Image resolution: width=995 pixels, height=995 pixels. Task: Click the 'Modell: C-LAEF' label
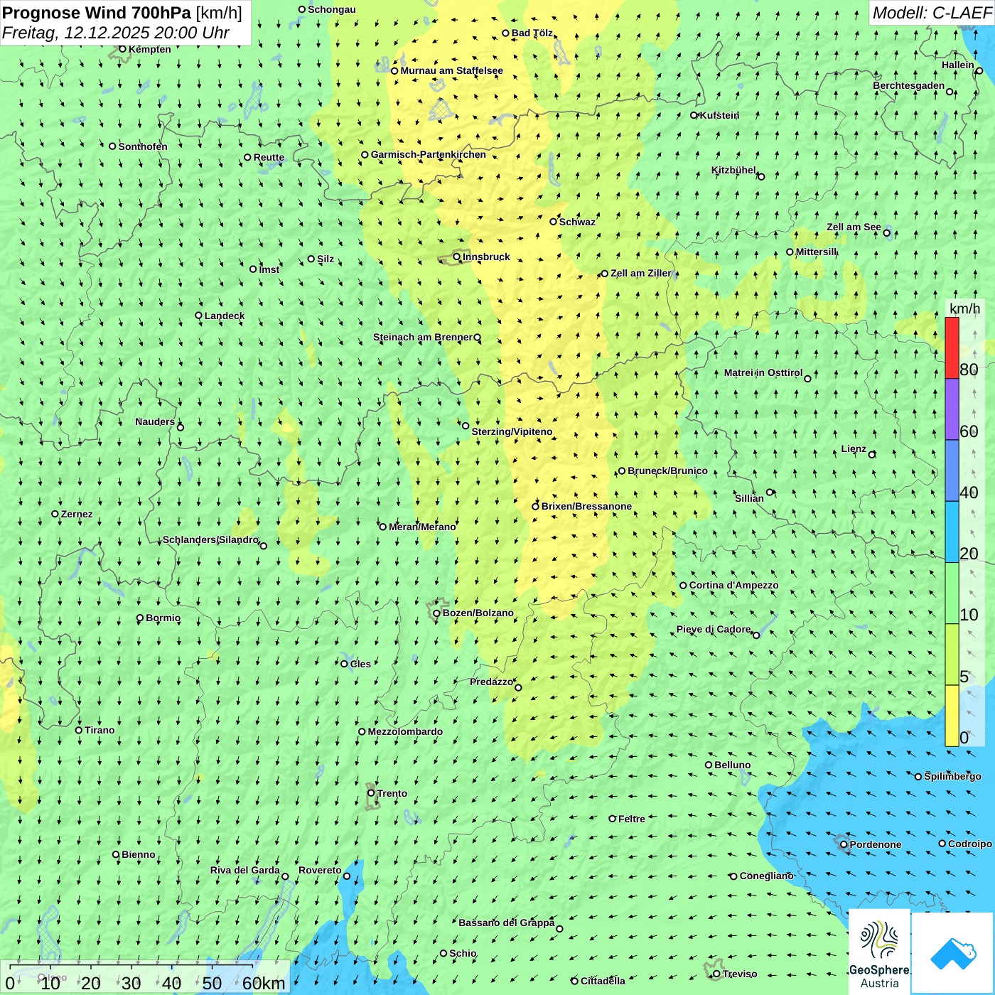point(932,12)
